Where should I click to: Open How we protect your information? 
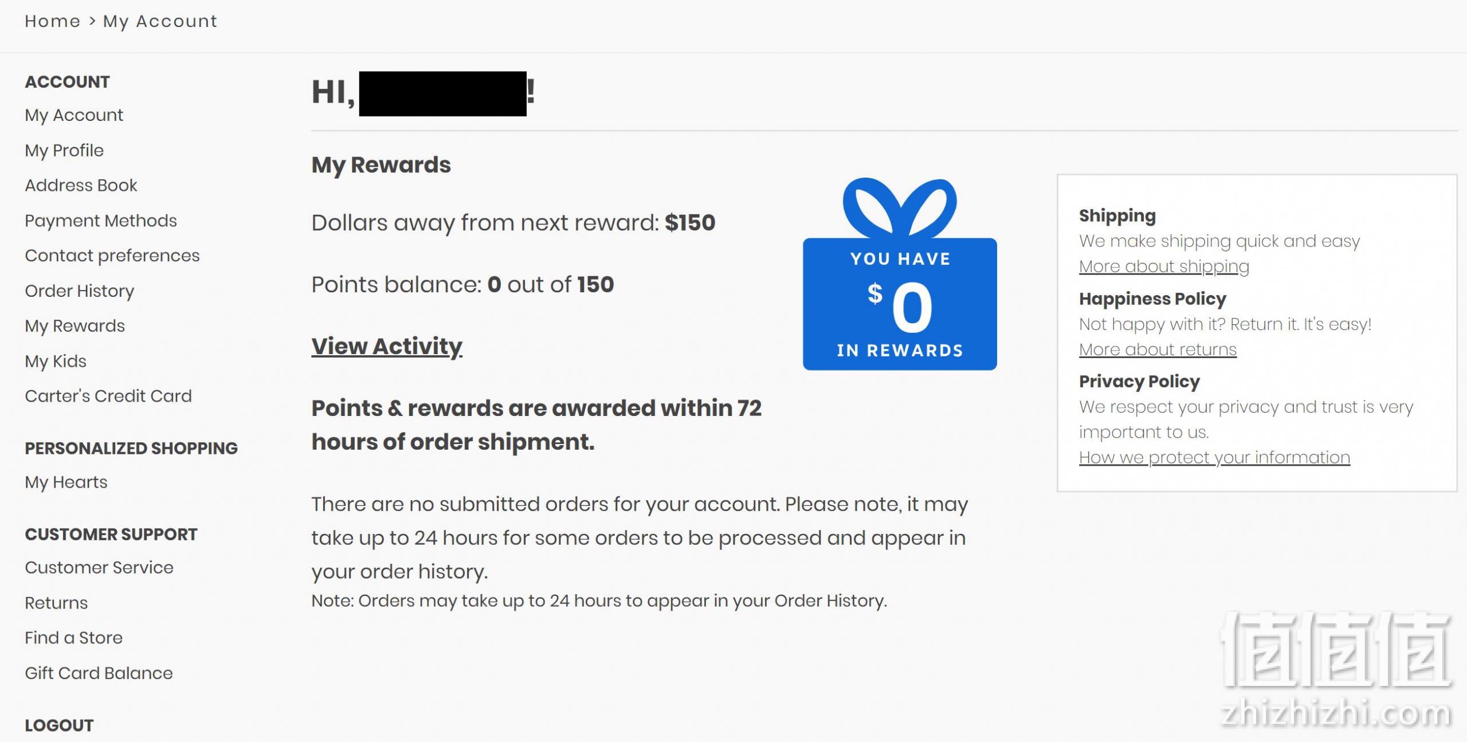tap(1214, 457)
